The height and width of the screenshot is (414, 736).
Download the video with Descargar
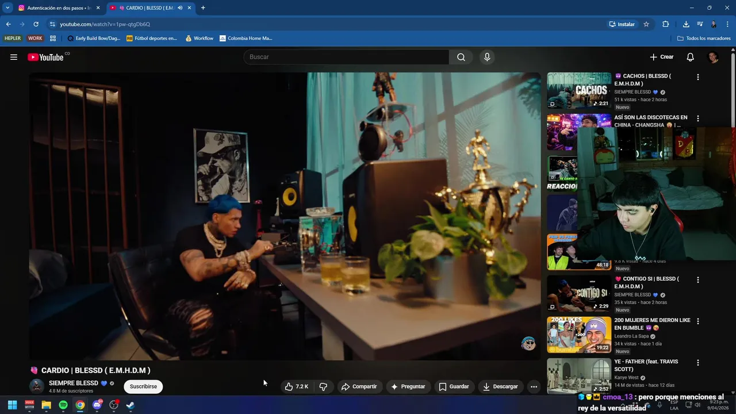point(500,386)
